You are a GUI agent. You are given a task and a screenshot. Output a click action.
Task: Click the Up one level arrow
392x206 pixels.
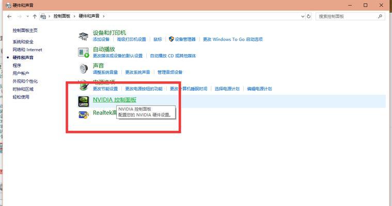pos(35,16)
